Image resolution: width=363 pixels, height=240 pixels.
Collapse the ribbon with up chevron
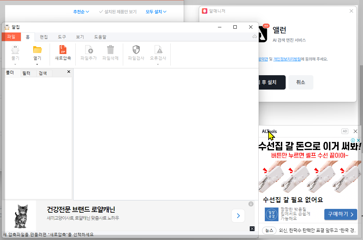click(x=255, y=37)
